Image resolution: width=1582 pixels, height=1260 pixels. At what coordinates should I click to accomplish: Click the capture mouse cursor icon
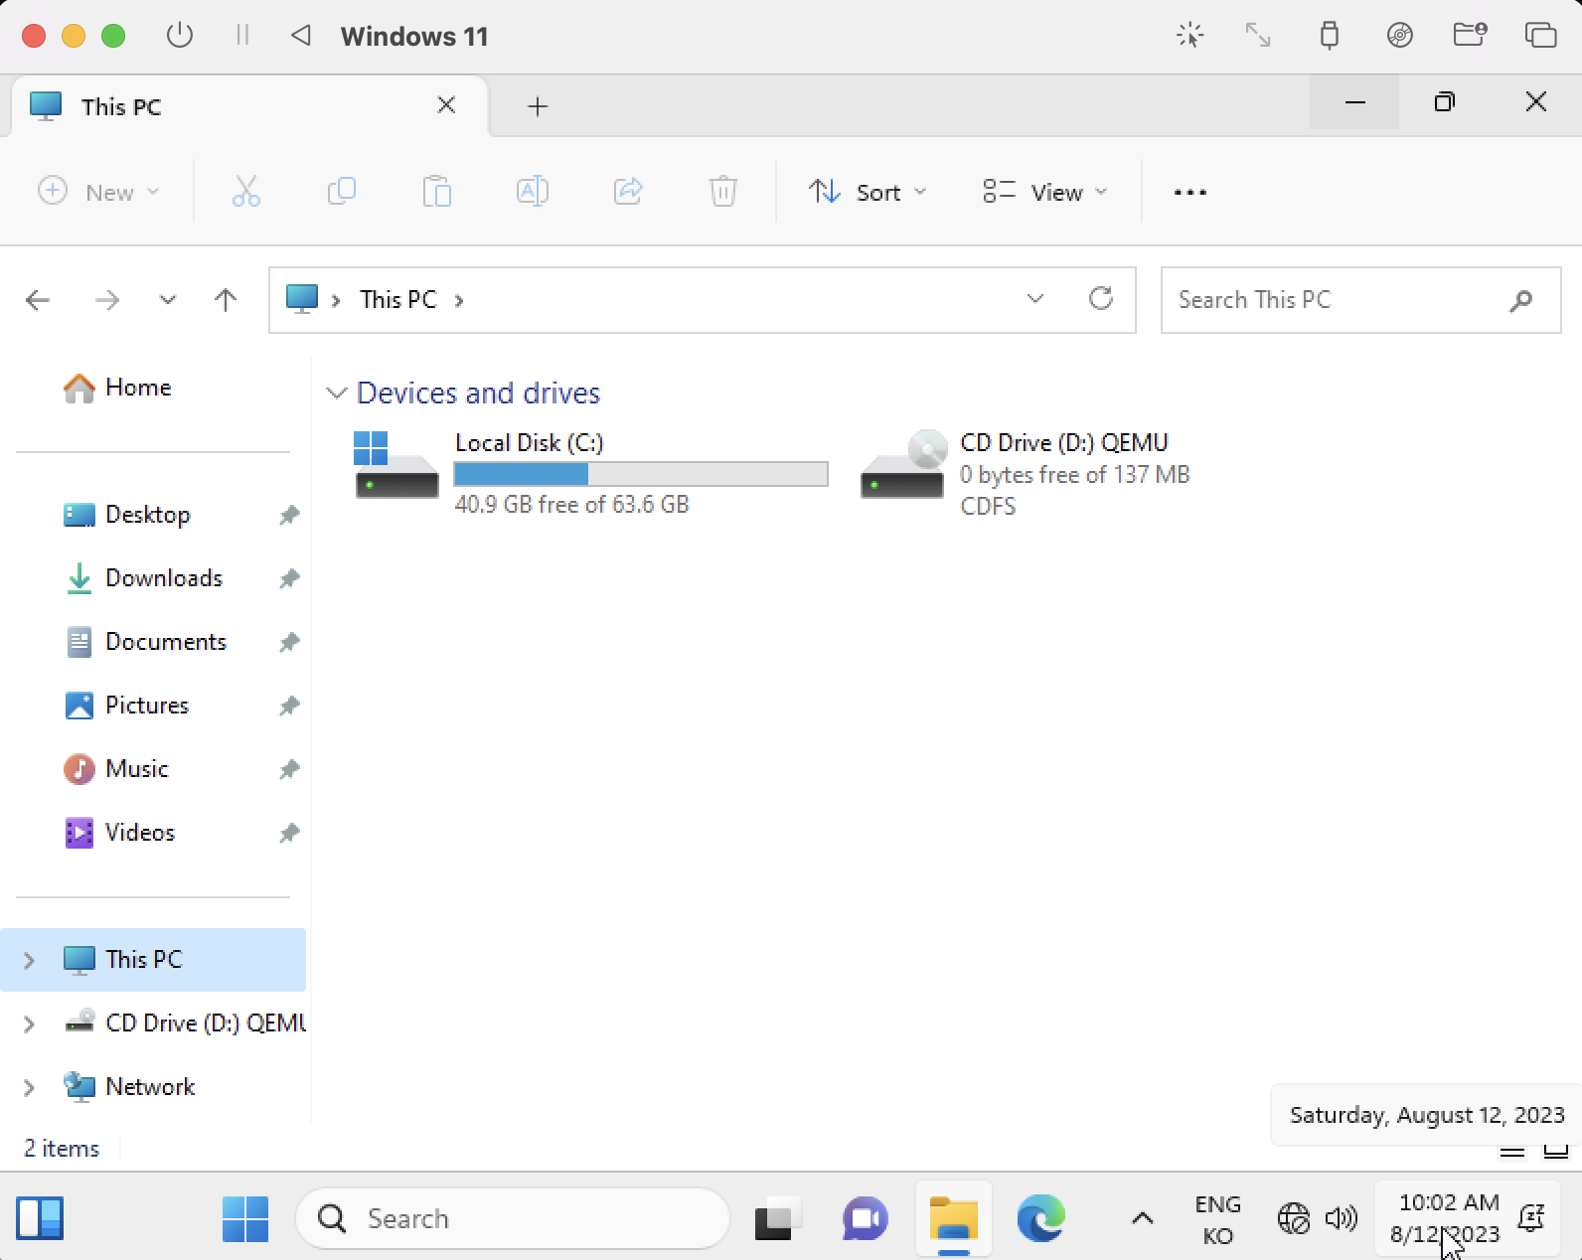point(1189,36)
